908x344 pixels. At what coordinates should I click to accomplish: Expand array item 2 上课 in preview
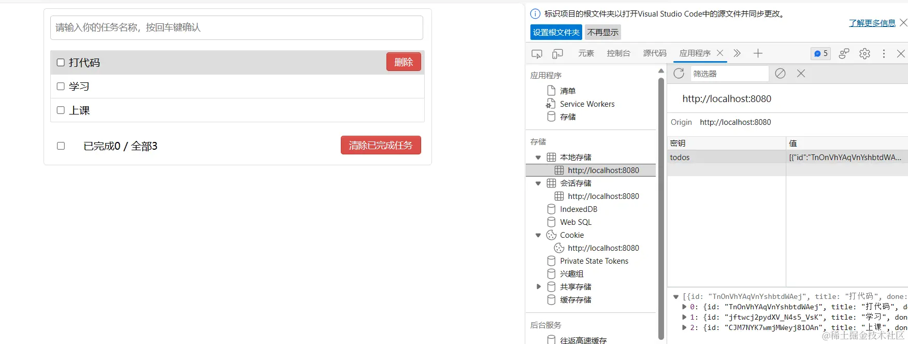(684, 327)
